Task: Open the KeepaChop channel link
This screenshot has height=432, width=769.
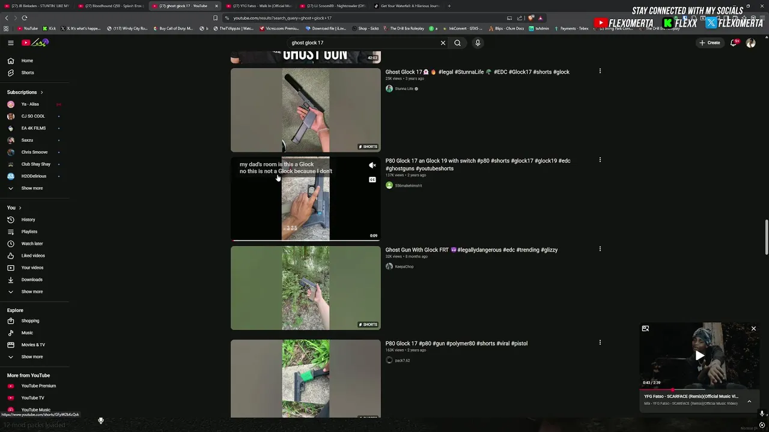Action: [x=404, y=266]
